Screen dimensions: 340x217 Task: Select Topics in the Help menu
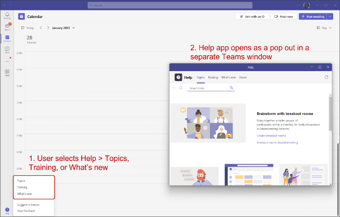(21, 181)
